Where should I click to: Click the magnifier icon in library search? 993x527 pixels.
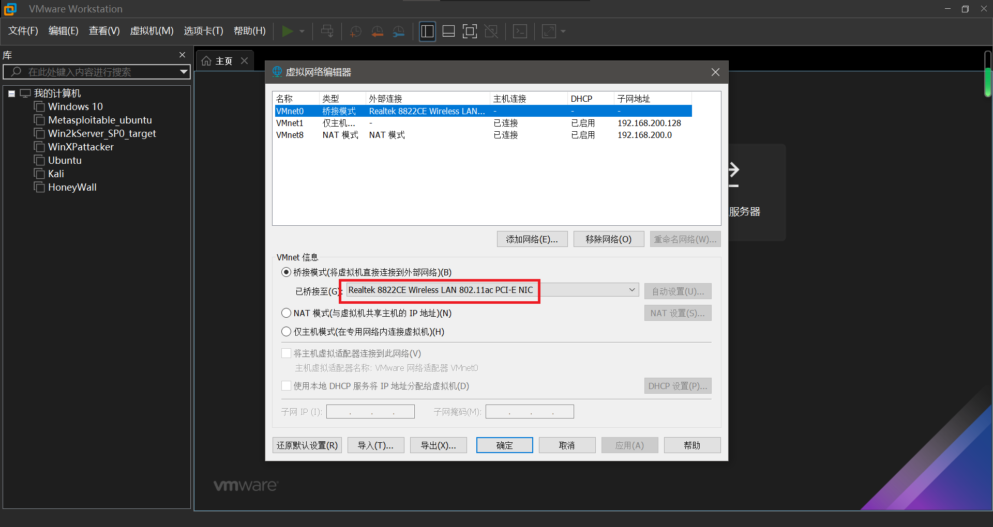16,72
